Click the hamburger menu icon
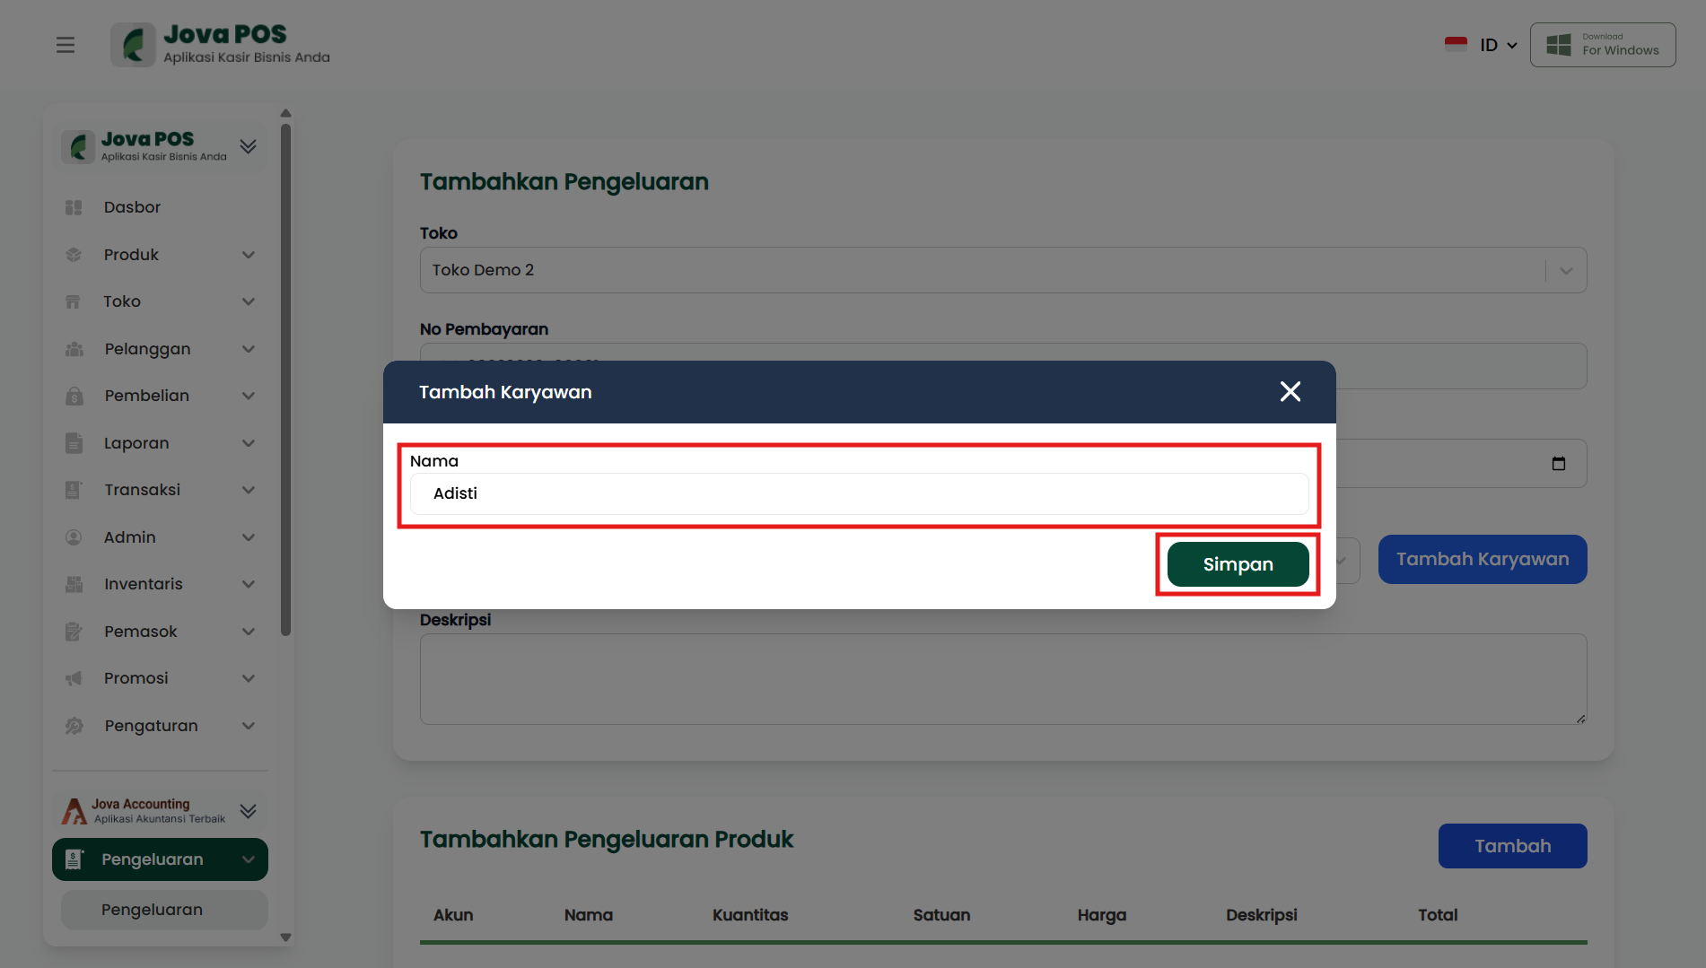Screen dimensions: 1706x968 66,45
